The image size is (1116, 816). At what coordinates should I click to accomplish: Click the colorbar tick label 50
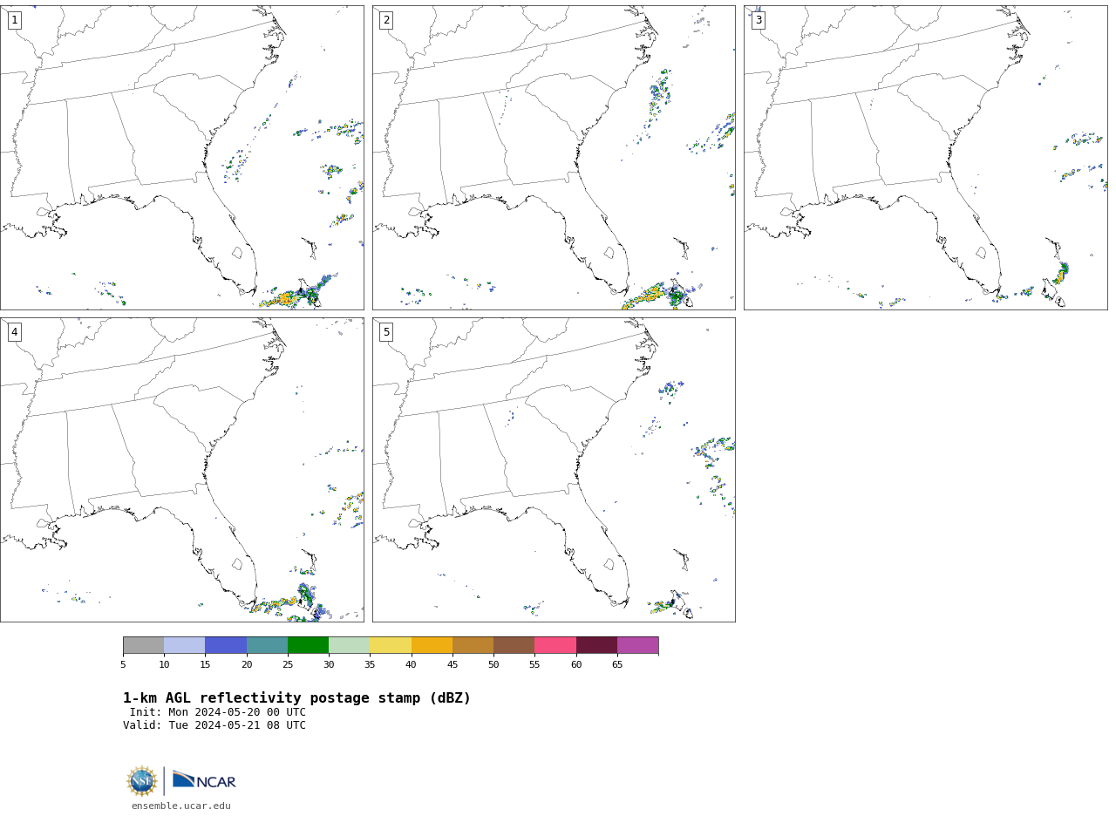[x=493, y=665]
